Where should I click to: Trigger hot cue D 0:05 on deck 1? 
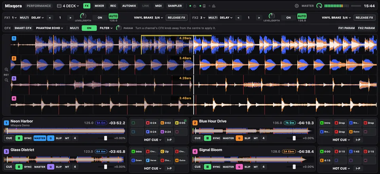[180, 123]
